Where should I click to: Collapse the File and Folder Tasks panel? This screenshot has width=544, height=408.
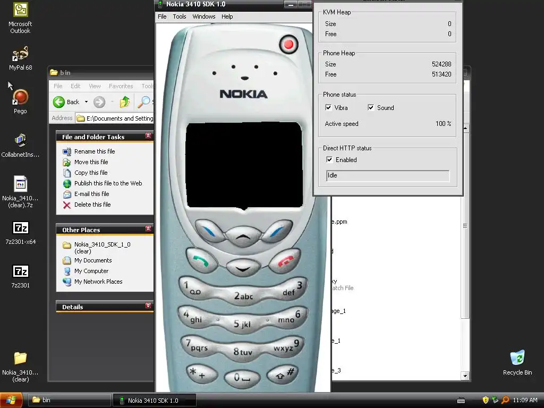point(148,135)
